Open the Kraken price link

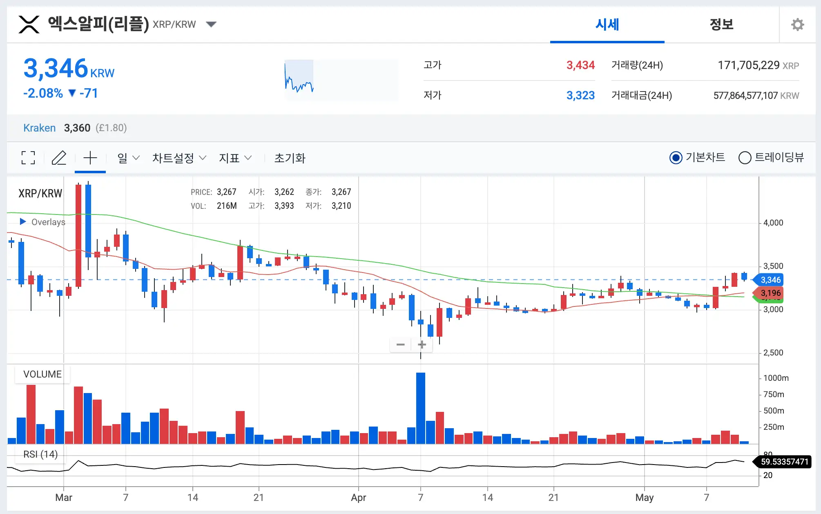pyautogui.click(x=39, y=127)
